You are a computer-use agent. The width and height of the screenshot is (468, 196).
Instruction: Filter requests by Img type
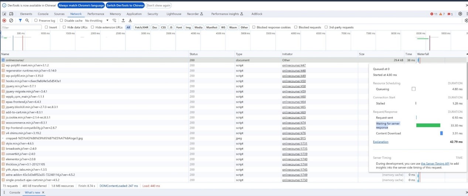coord(188,27)
